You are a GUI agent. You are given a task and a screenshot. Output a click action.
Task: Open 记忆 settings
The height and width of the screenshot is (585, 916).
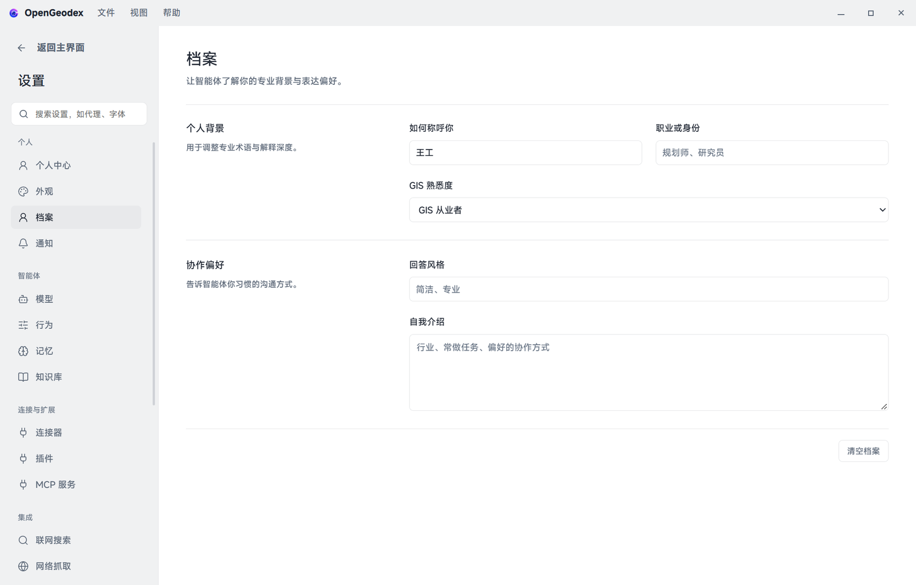click(76, 351)
